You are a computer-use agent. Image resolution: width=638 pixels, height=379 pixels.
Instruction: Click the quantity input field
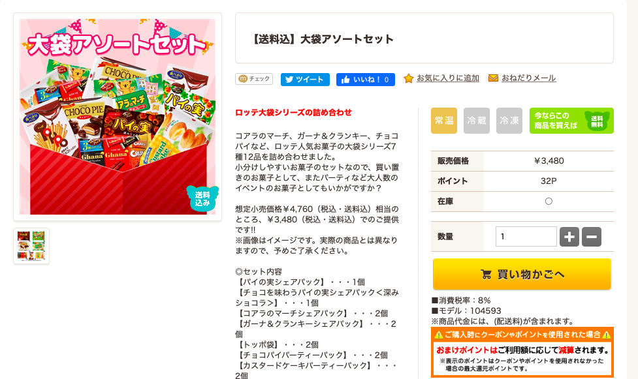click(526, 237)
